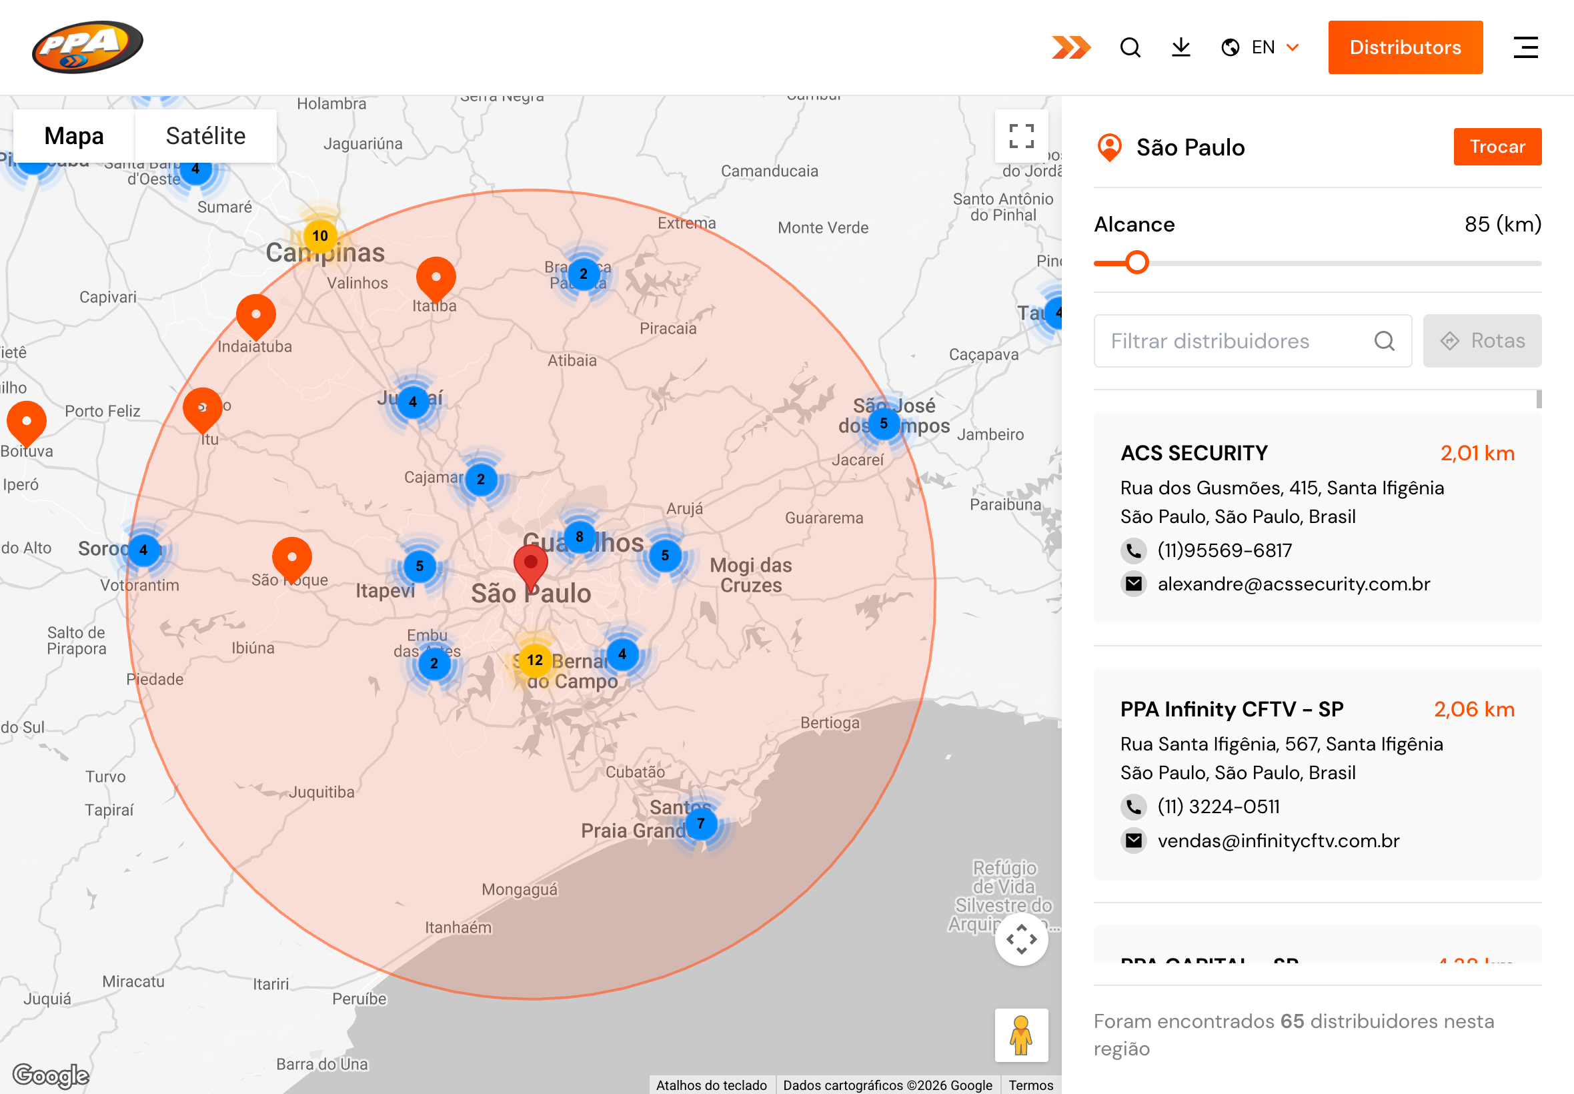Click the Trocar button
The width and height of the screenshot is (1574, 1094).
point(1497,147)
